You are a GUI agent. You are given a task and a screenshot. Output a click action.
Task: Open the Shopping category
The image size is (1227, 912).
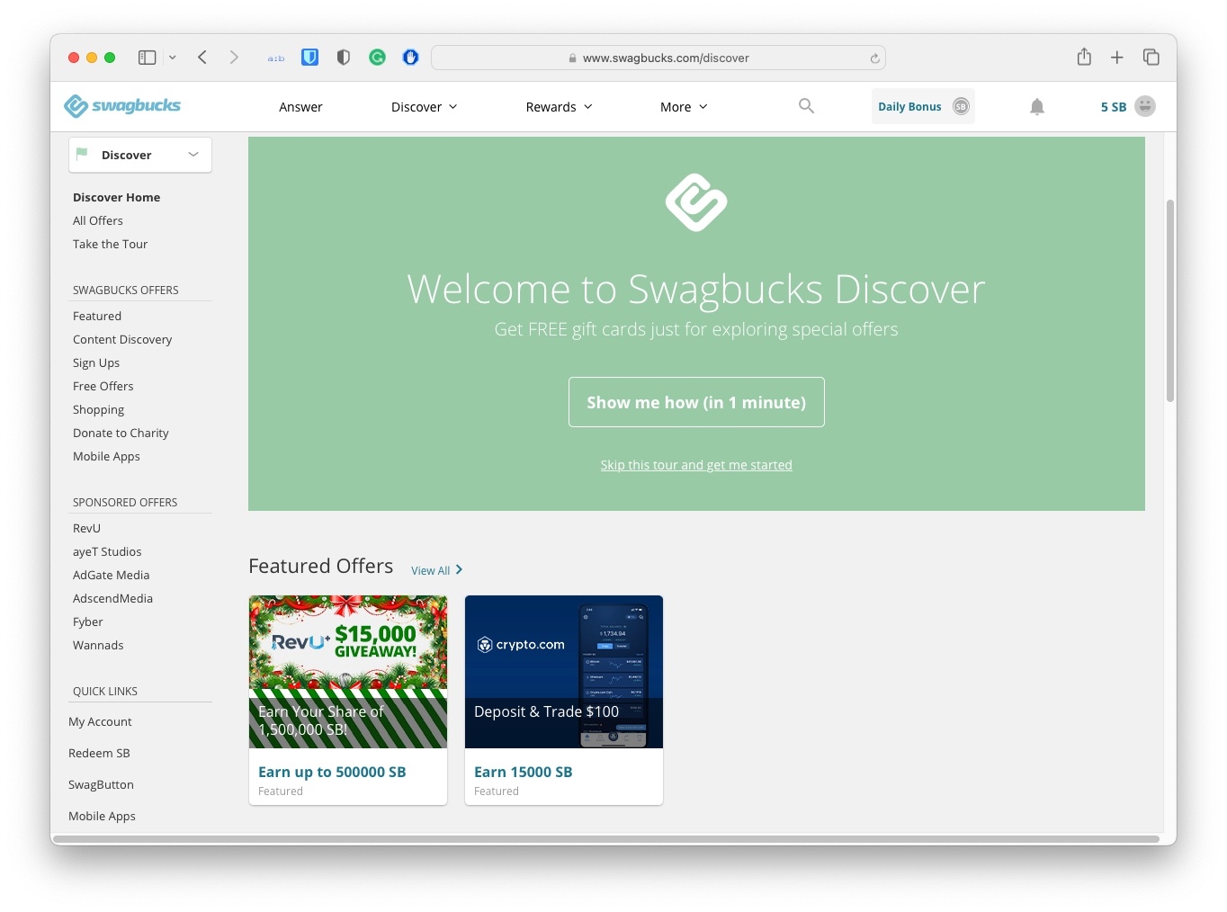[98, 409]
